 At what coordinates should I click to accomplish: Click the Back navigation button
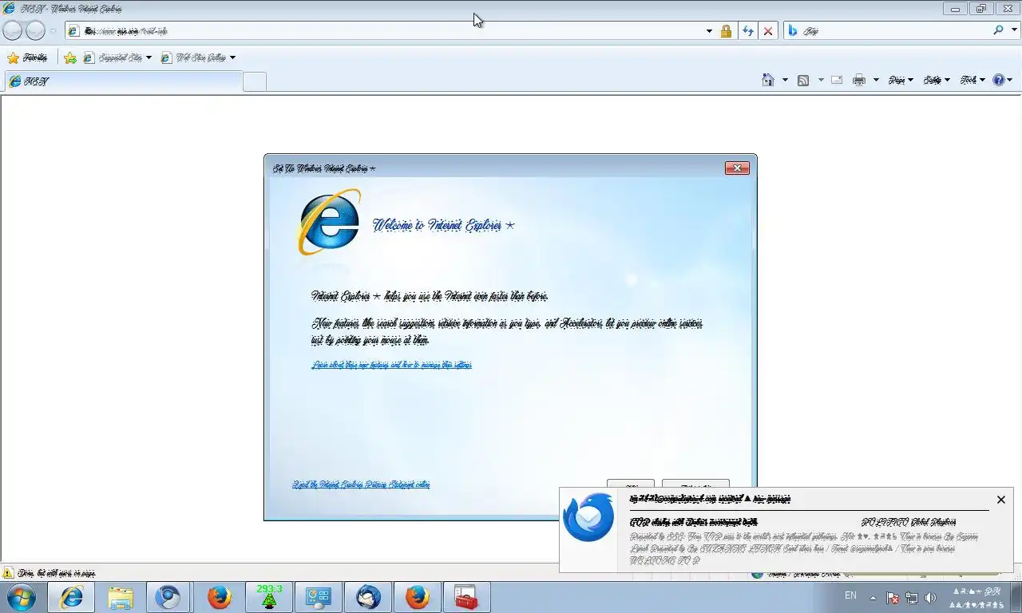click(13, 30)
